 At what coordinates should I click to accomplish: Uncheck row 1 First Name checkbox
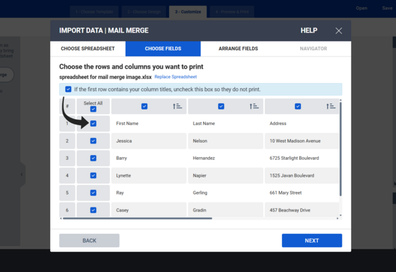click(93, 123)
